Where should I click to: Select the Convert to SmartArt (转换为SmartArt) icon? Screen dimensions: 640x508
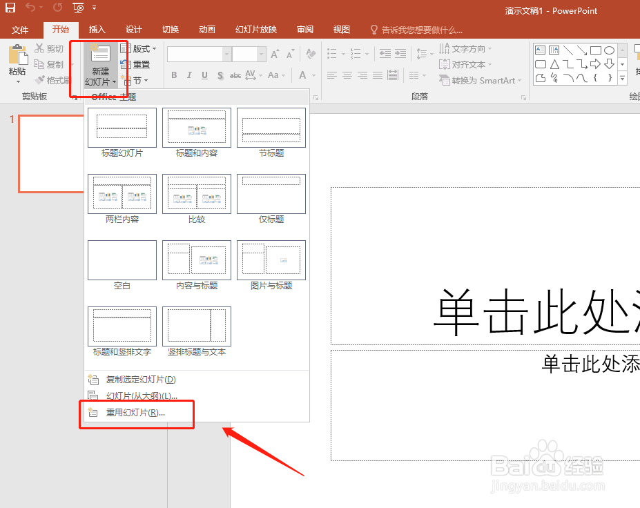tap(479, 79)
